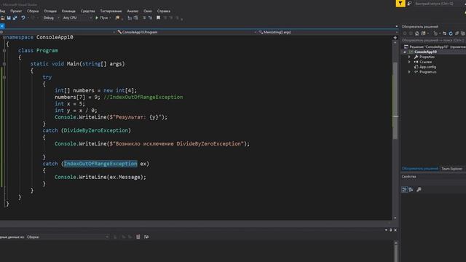Open the Команда menu
The height and width of the screenshot is (262, 466).
pos(68,11)
